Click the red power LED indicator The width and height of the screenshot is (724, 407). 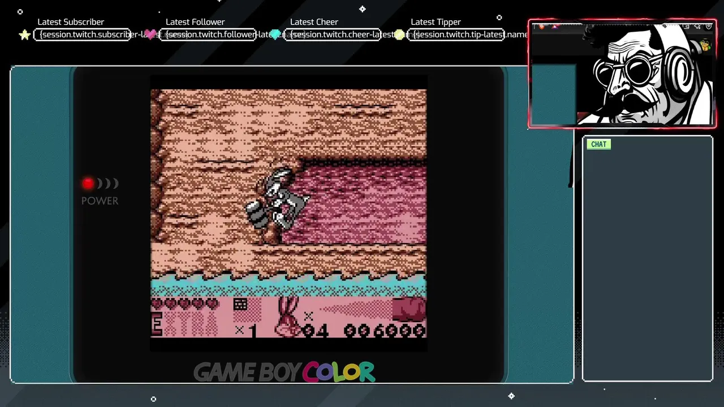click(x=88, y=183)
